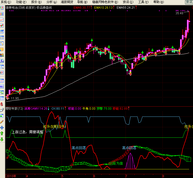Click the two-people users icon in sidebar
Screen dimensions: 193x178
point(2,55)
